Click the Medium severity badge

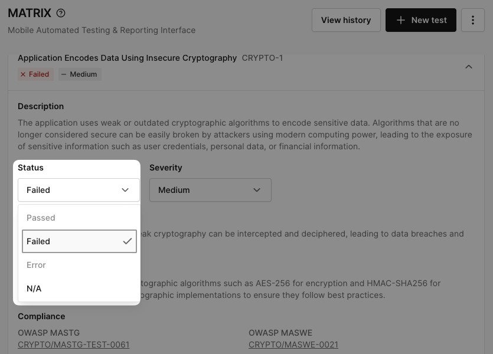click(x=80, y=74)
